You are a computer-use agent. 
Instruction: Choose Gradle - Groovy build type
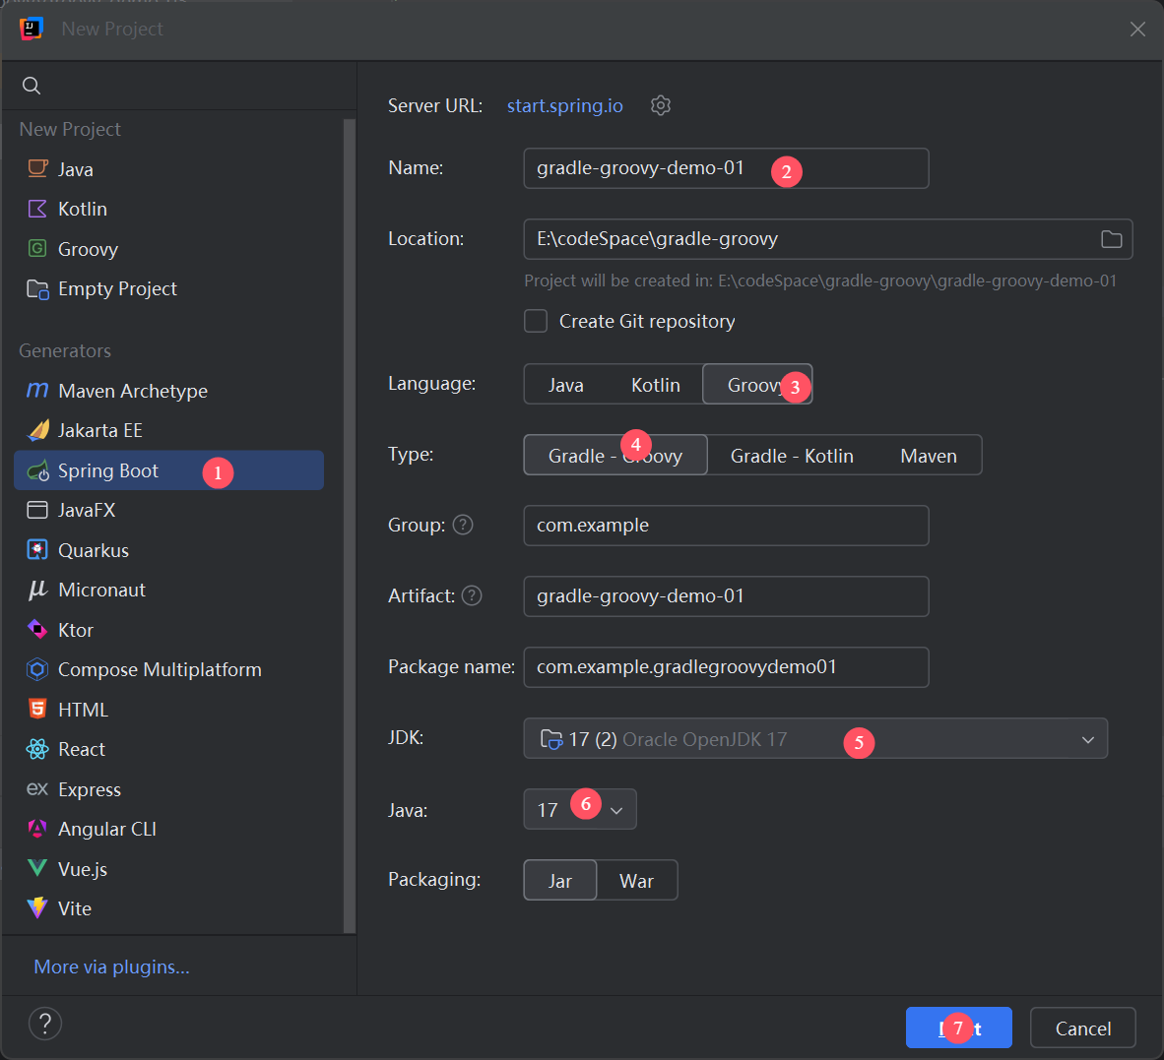tap(615, 456)
